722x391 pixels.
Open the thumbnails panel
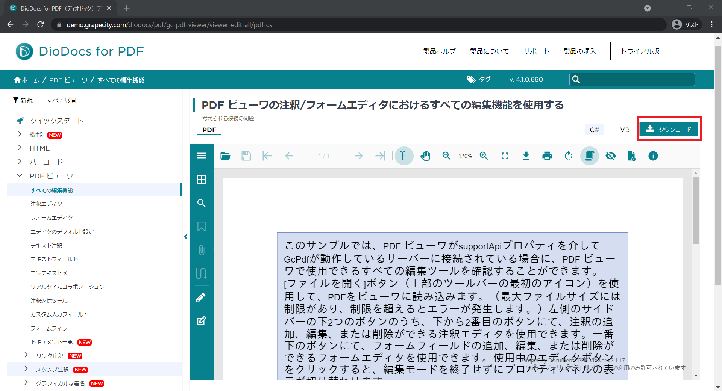click(x=202, y=180)
